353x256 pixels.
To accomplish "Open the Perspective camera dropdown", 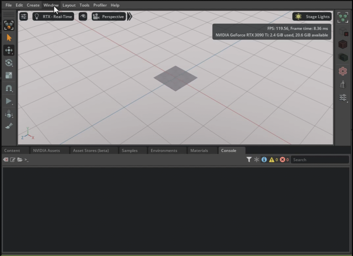I will [x=109, y=16].
